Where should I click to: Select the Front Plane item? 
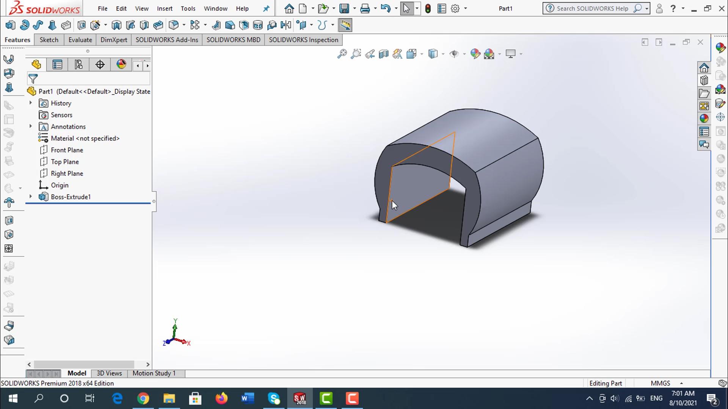tap(67, 150)
